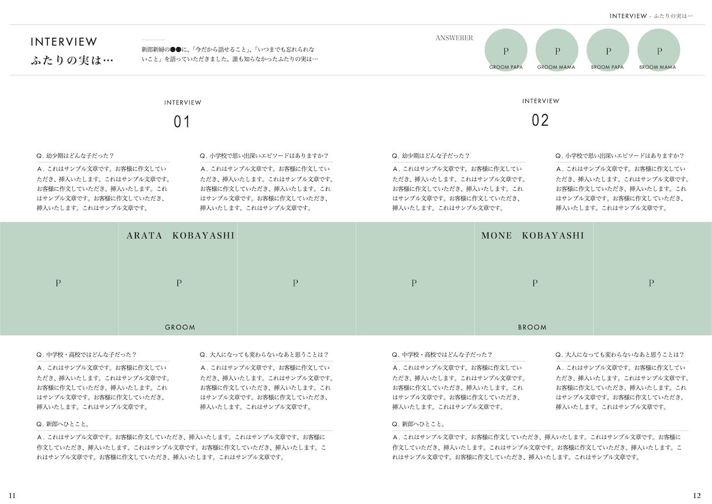Screen dimensions: 712x504
Task: Click page number 12
Action: (x=697, y=495)
